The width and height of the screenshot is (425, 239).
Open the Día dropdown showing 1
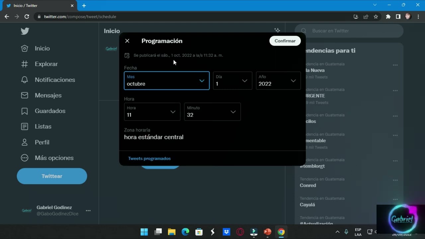pos(232,81)
